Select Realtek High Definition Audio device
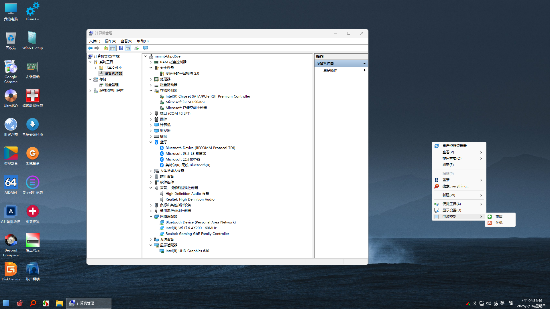 (190, 199)
